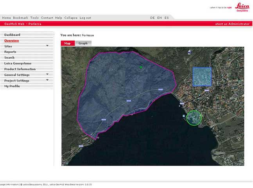Viewport: 253px width, 188px height.
Task: Open the Dashboard sidebar item
Action: pyautogui.click(x=27, y=35)
